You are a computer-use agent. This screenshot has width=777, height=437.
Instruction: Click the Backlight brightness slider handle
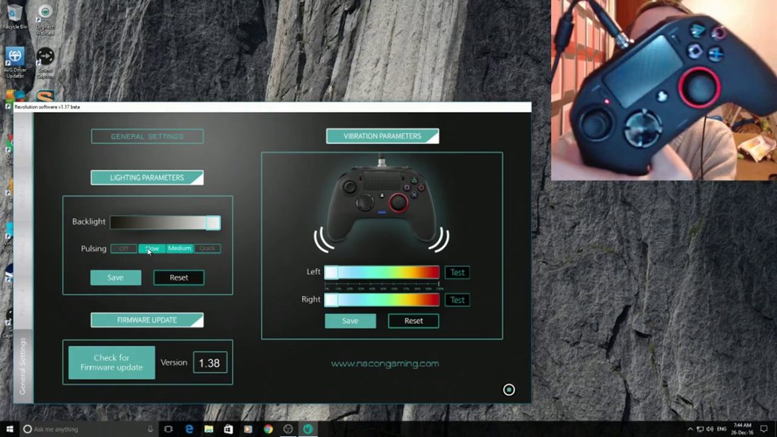(213, 222)
